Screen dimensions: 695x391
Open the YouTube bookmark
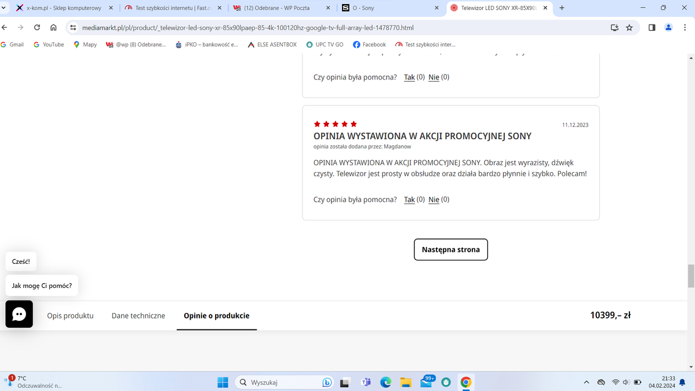point(49,45)
